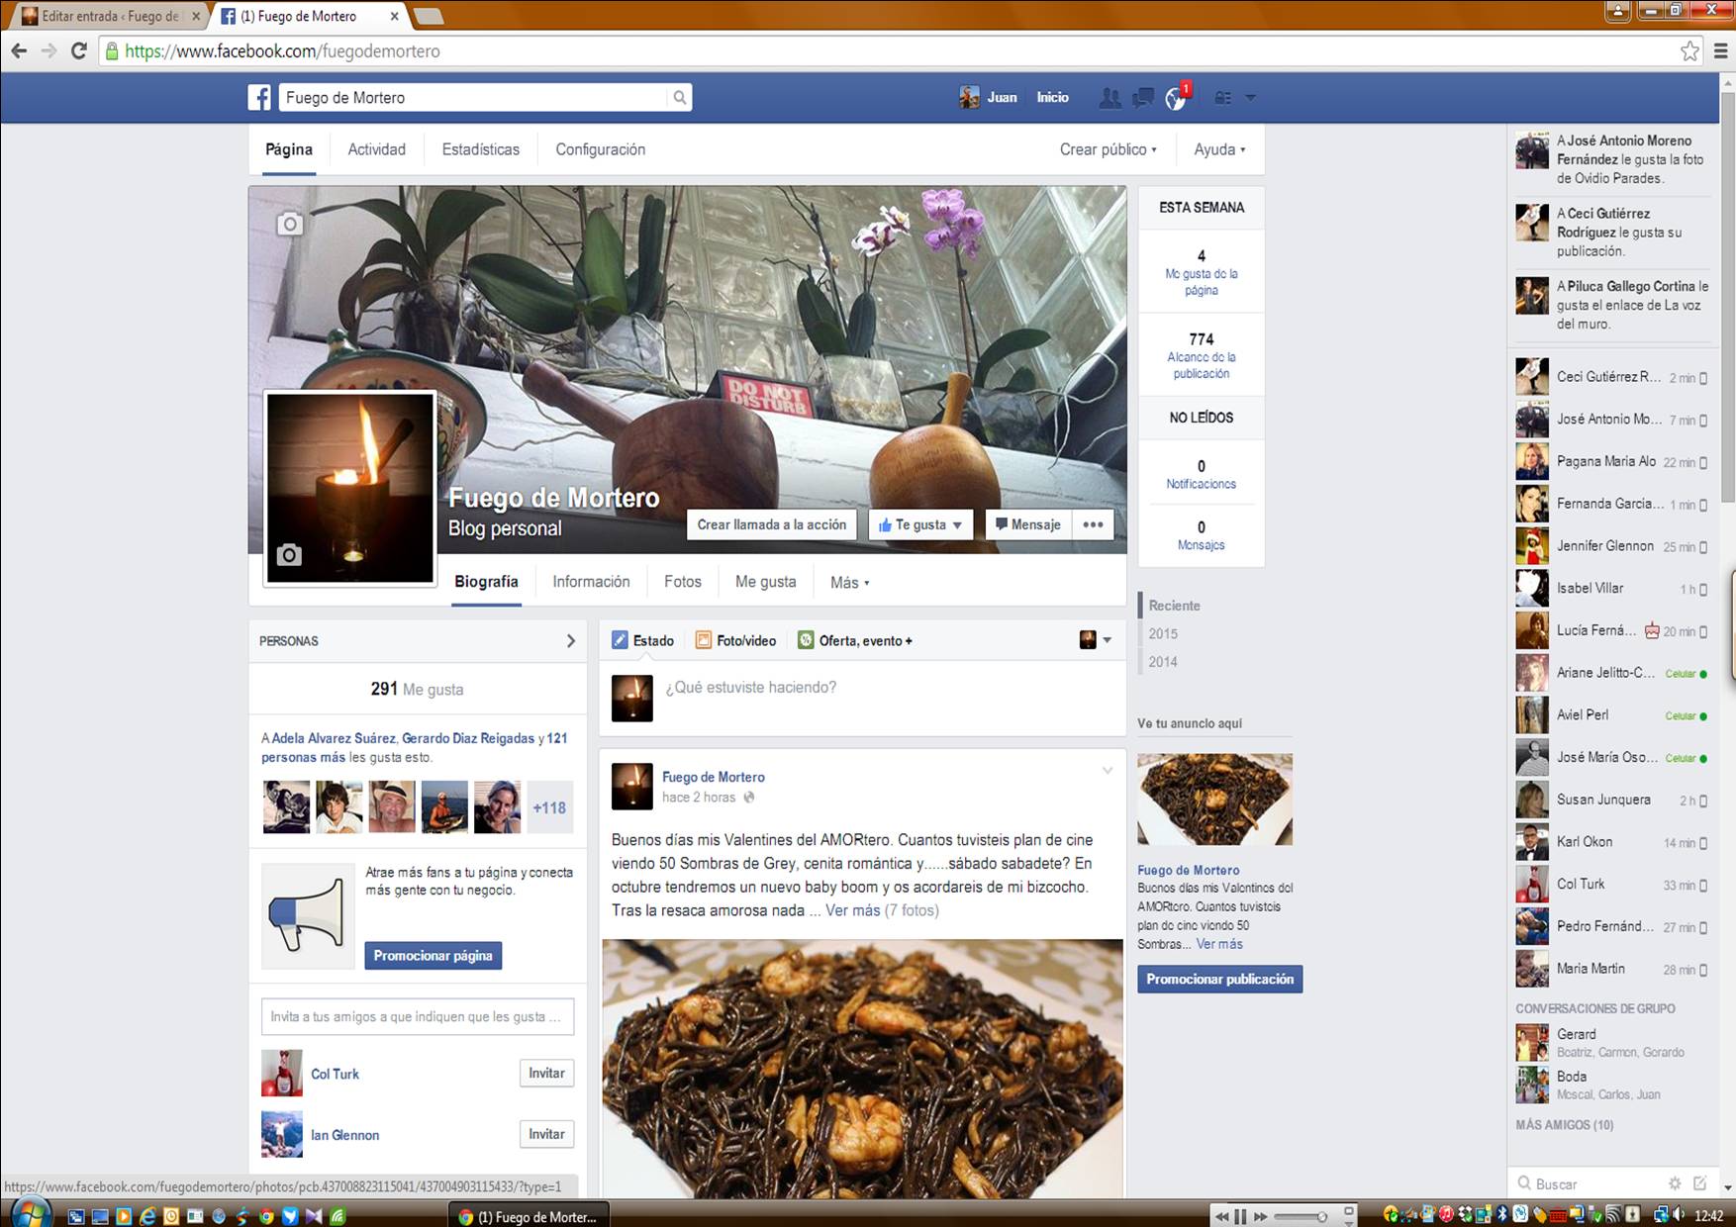The width and height of the screenshot is (1736, 1227).
Task: Invite Col Turk with Invitar button
Action: tap(546, 1074)
